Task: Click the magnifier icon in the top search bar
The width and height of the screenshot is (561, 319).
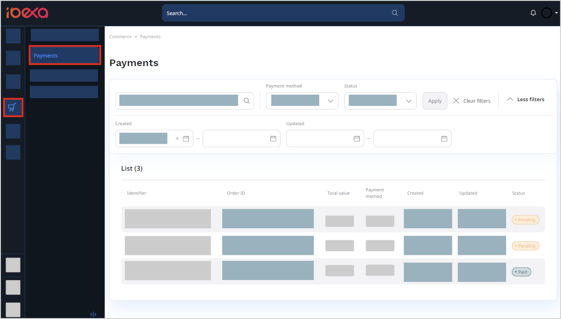Action: click(x=395, y=13)
